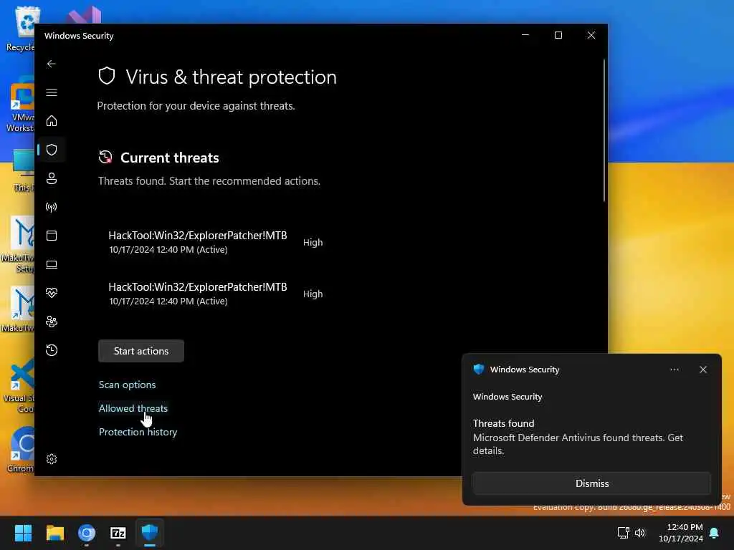Image resolution: width=734 pixels, height=550 pixels.
Task: Select the Recycle Bin desktop icon
Action: click(x=21, y=29)
